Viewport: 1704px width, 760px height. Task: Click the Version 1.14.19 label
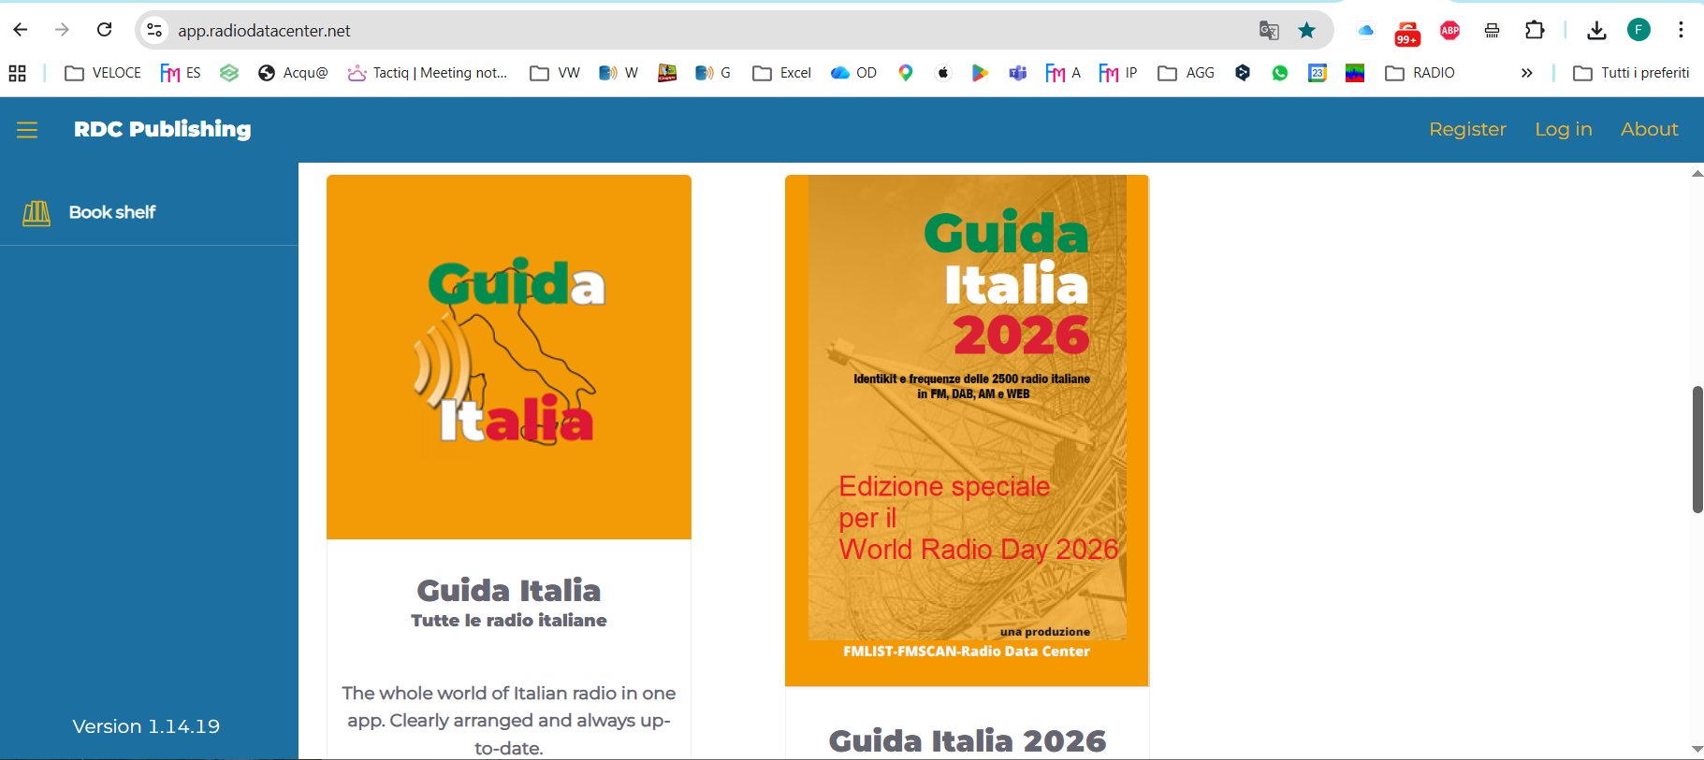pos(146,726)
